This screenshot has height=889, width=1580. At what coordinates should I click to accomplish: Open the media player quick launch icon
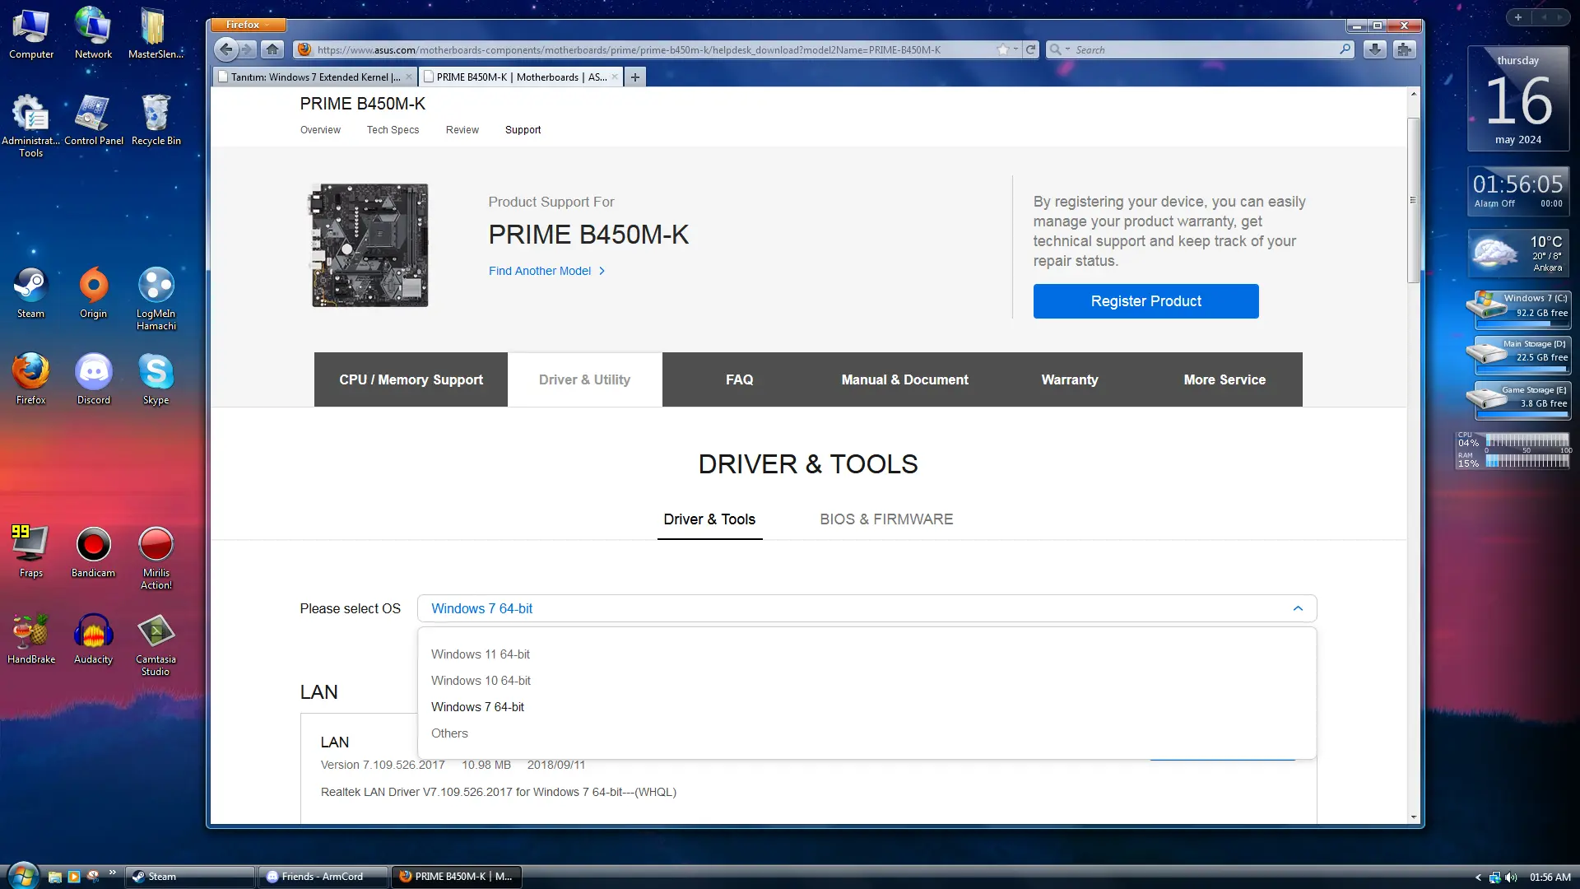tap(73, 877)
